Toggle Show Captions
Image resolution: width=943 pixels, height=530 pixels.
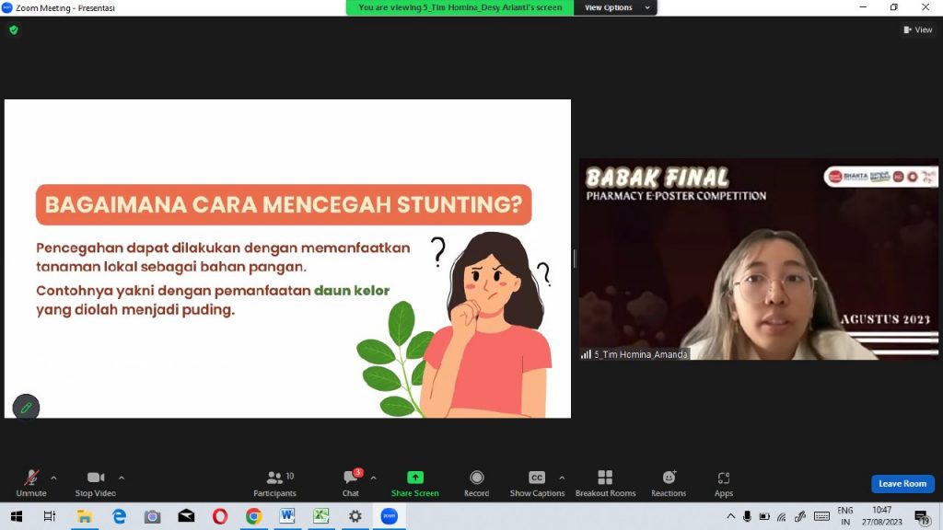[x=537, y=482]
